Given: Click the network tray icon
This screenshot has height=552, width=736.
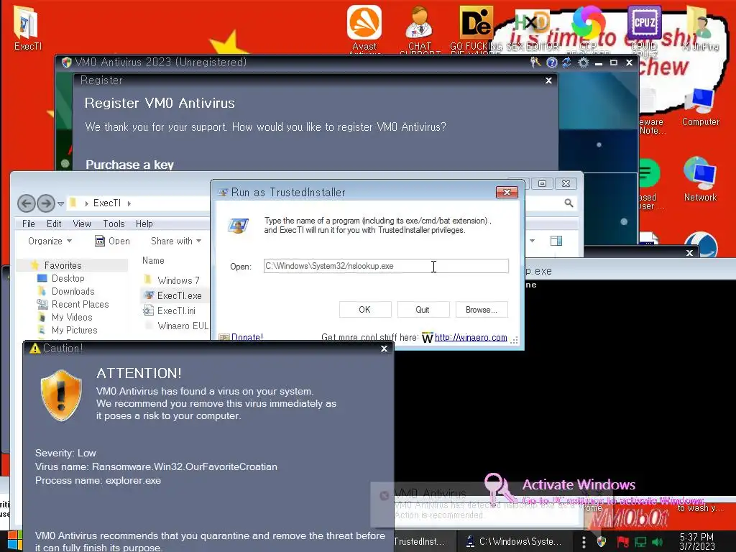Looking at the screenshot, I should tap(640, 542).
